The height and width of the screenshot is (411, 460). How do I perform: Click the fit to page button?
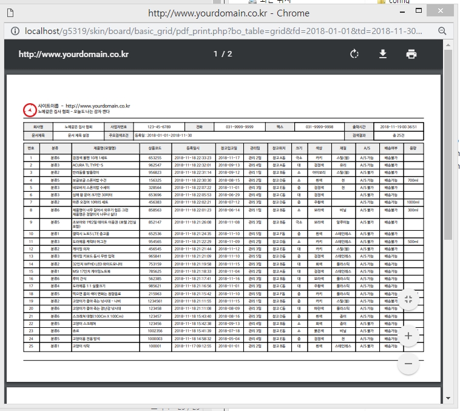[408, 299]
